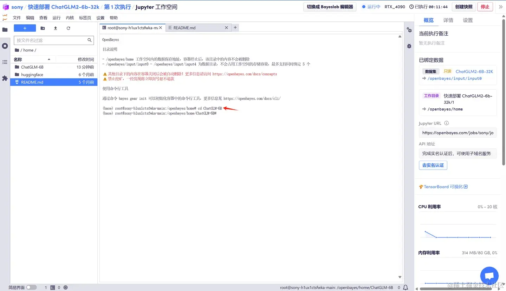Click the breadcrumb root folder icon
The height and width of the screenshot is (291, 506).
click(x=17, y=50)
